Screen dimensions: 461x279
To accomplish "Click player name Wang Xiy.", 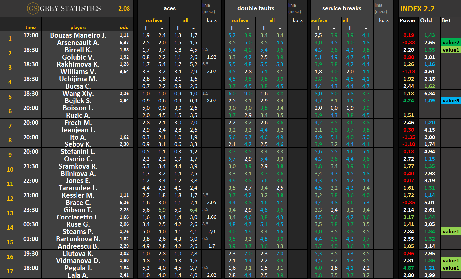I will pyautogui.click(x=78, y=93).
